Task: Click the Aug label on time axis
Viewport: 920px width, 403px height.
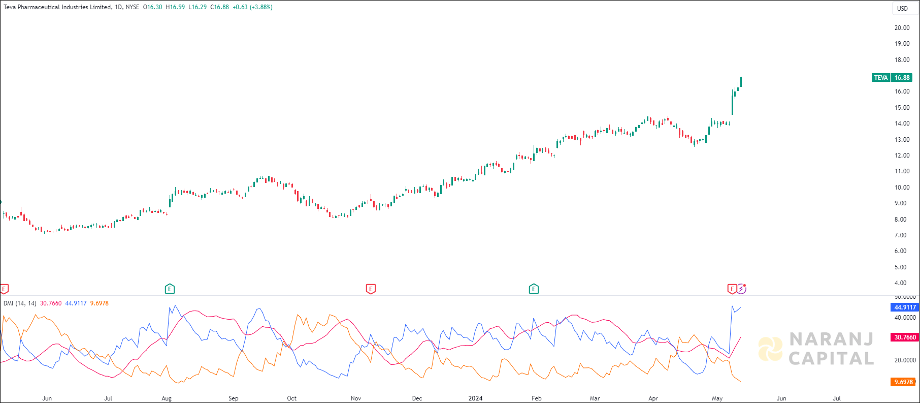Action: click(x=167, y=398)
